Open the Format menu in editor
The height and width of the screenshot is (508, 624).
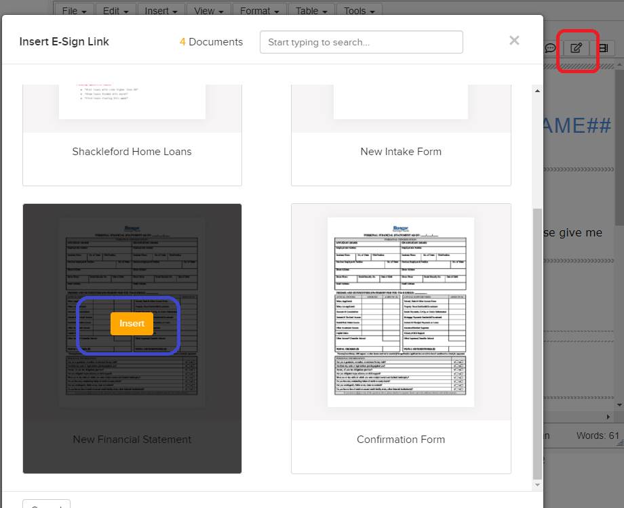pos(259,11)
